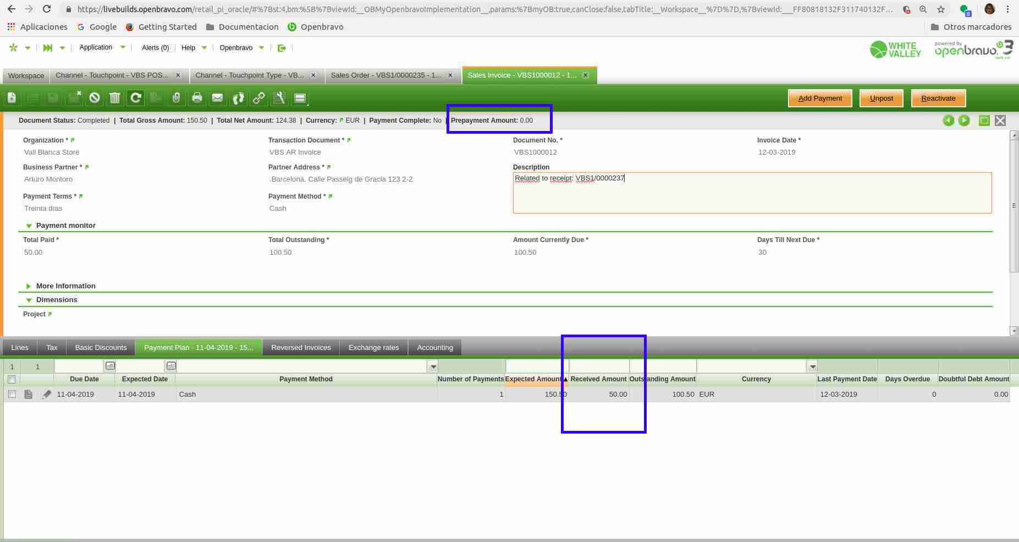
Task: Collapse the Payment monitor section
Action: pyautogui.click(x=29, y=226)
